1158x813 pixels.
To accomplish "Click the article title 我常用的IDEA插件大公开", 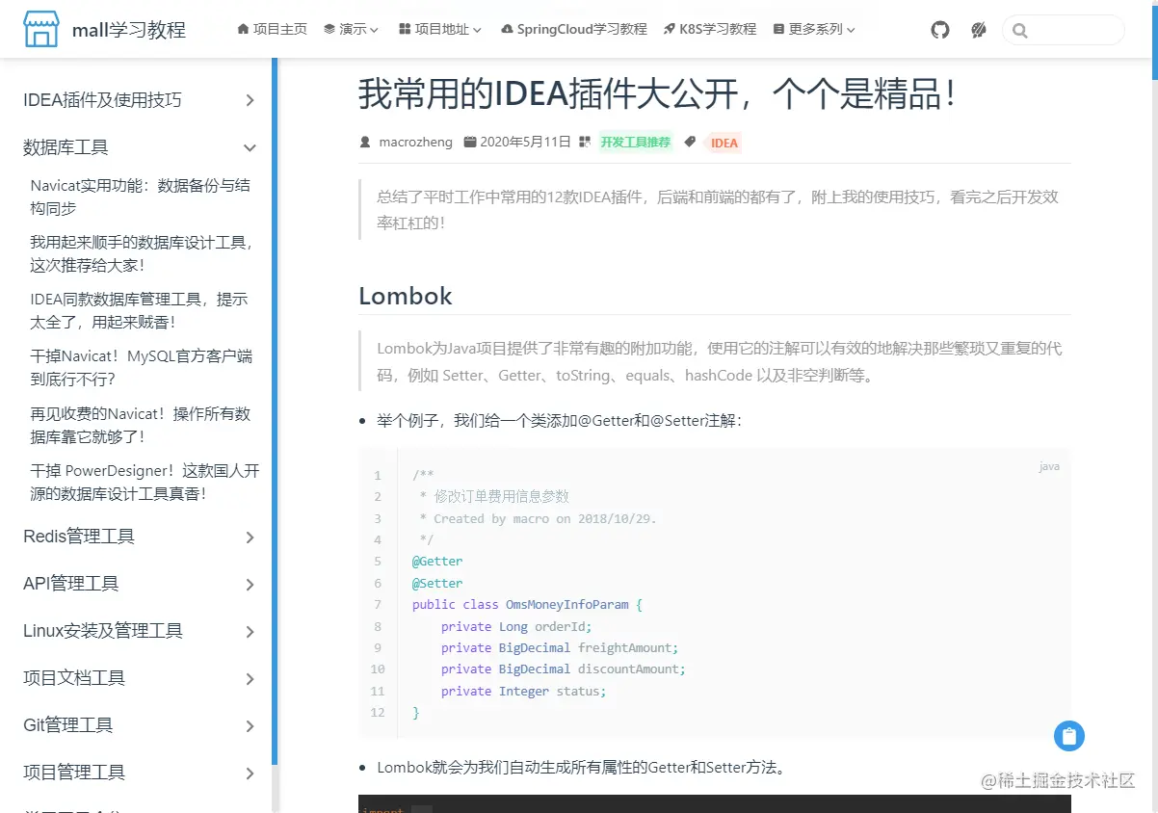I will click(x=658, y=94).
